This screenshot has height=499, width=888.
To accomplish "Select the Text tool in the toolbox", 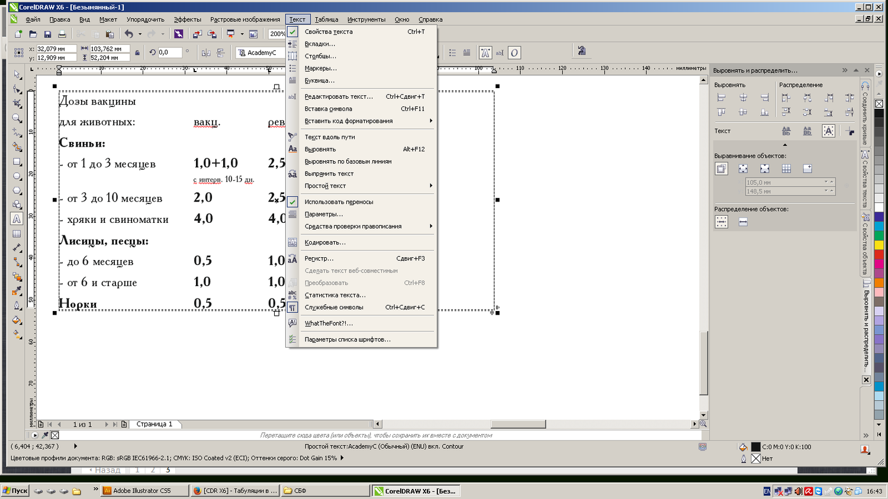I will coord(17,219).
